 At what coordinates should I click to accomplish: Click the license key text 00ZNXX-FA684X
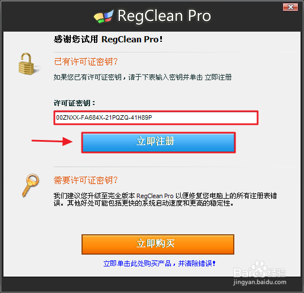[x=80, y=117]
